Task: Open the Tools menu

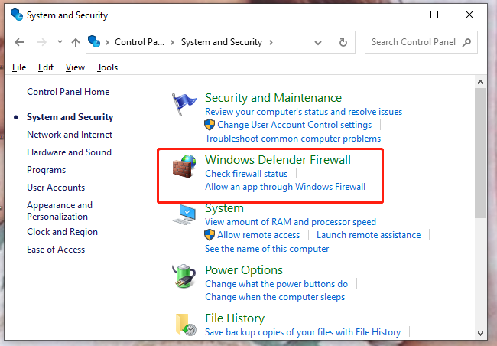Action: pos(107,67)
